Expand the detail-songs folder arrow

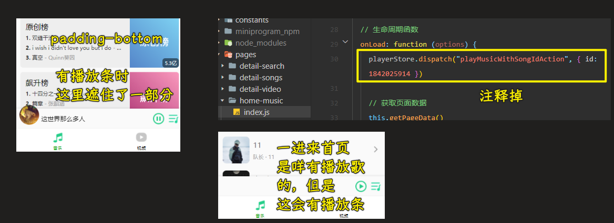[223, 77]
